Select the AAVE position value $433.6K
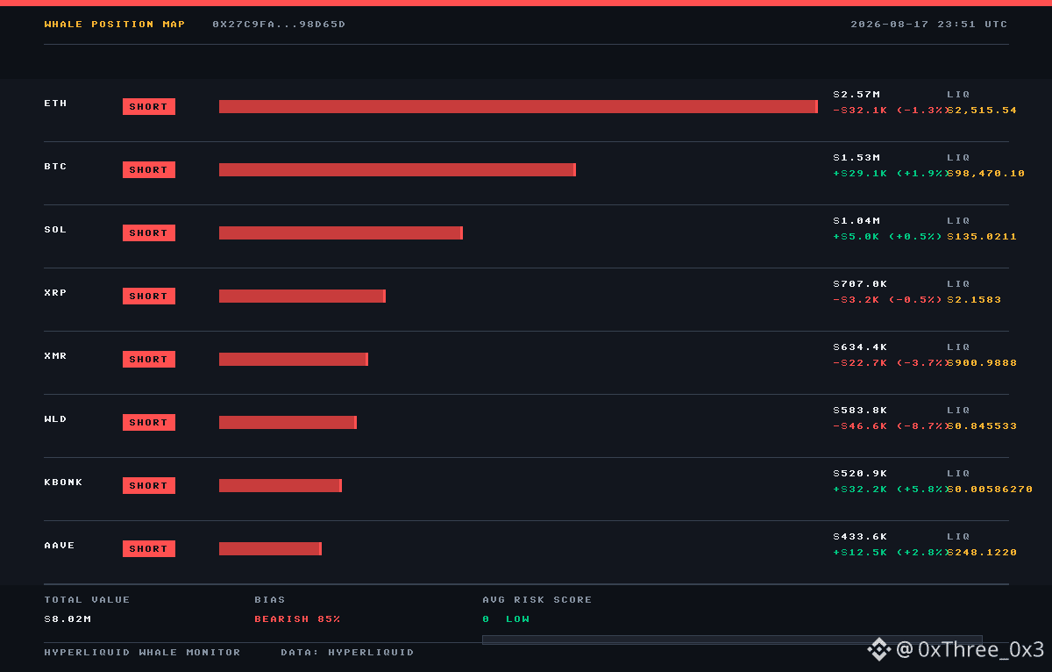Viewport: 1052px width, 672px height. [x=860, y=537]
